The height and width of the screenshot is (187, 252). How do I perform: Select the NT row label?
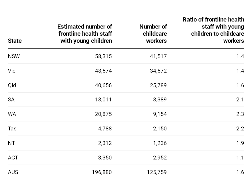(x=11, y=143)
